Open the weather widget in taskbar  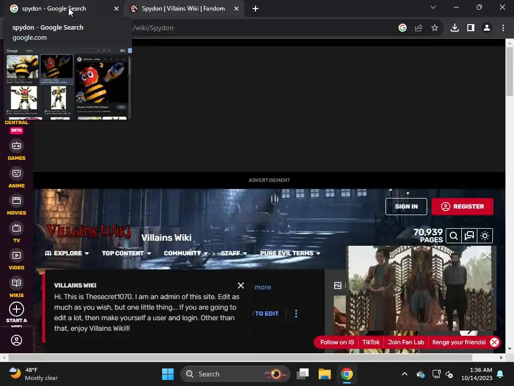(x=34, y=374)
